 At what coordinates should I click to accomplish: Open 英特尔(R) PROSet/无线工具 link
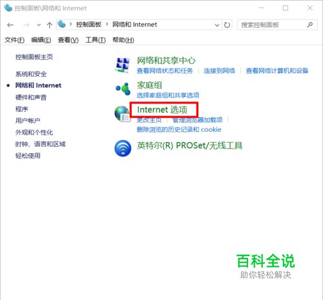(x=190, y=146)
